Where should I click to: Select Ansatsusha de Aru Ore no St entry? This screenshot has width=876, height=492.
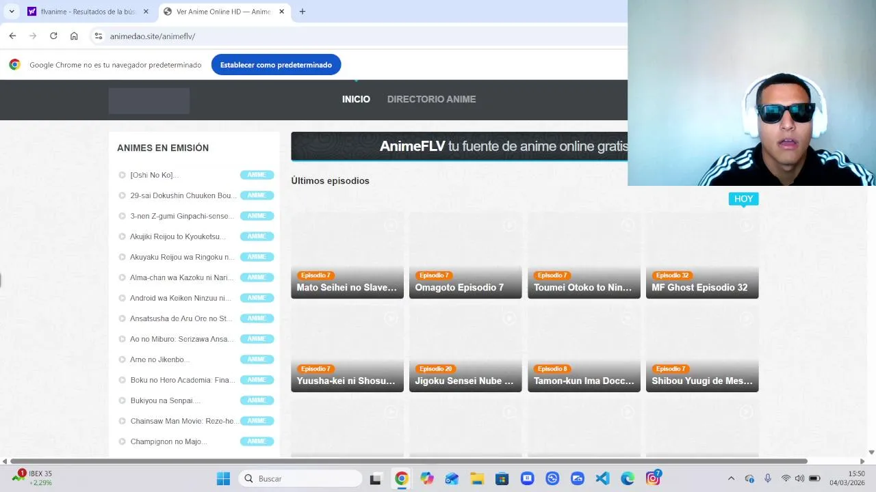tap(181, 318)
